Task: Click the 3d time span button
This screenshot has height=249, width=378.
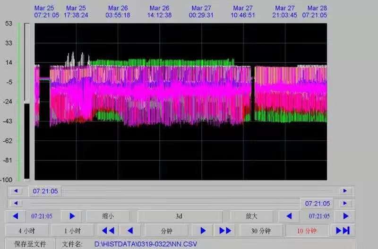Action: click(179, 216)
